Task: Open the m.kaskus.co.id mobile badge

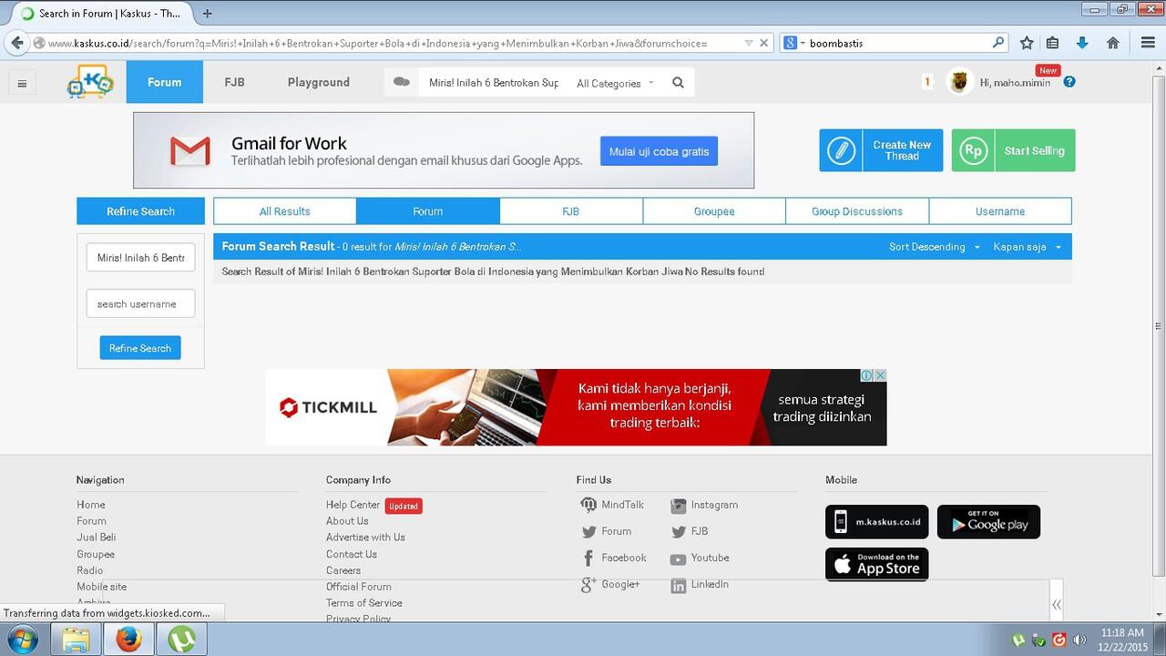Action: (x=877, y=522)
